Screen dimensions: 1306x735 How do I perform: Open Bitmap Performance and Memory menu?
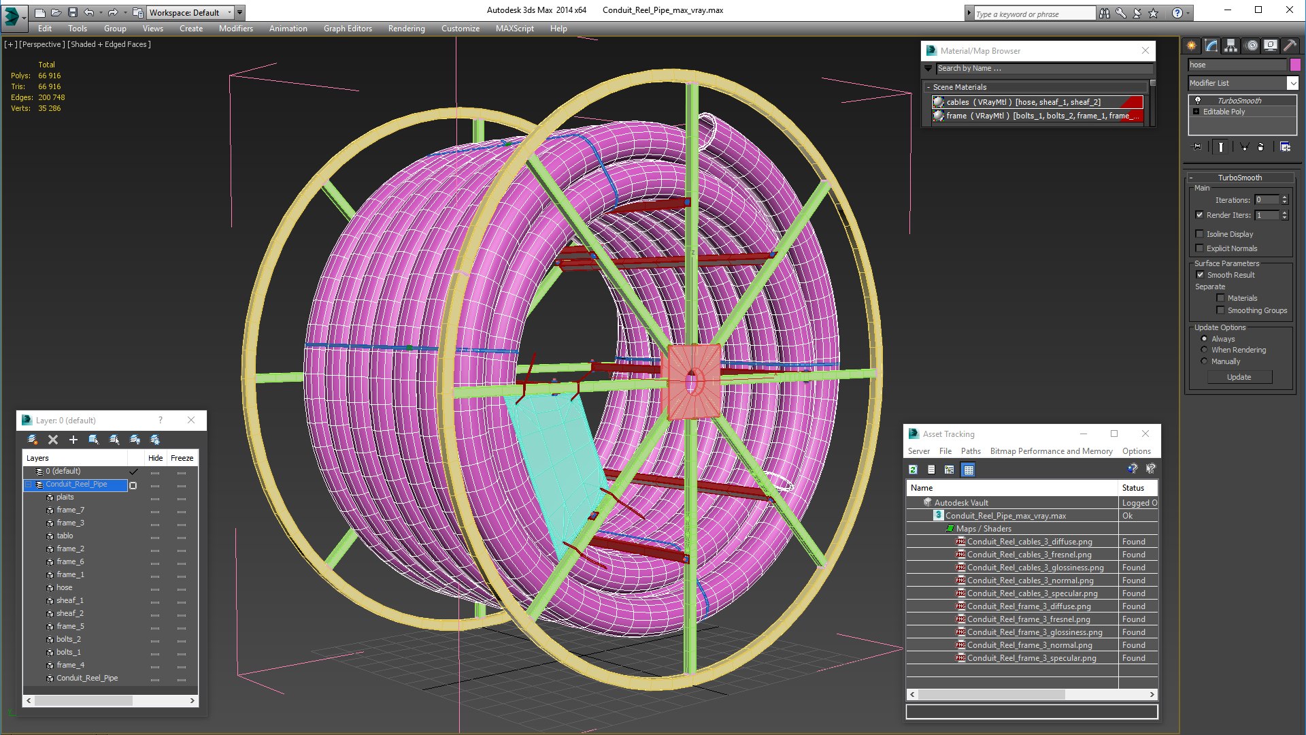pyautogui.click(x=1051, y=451)
